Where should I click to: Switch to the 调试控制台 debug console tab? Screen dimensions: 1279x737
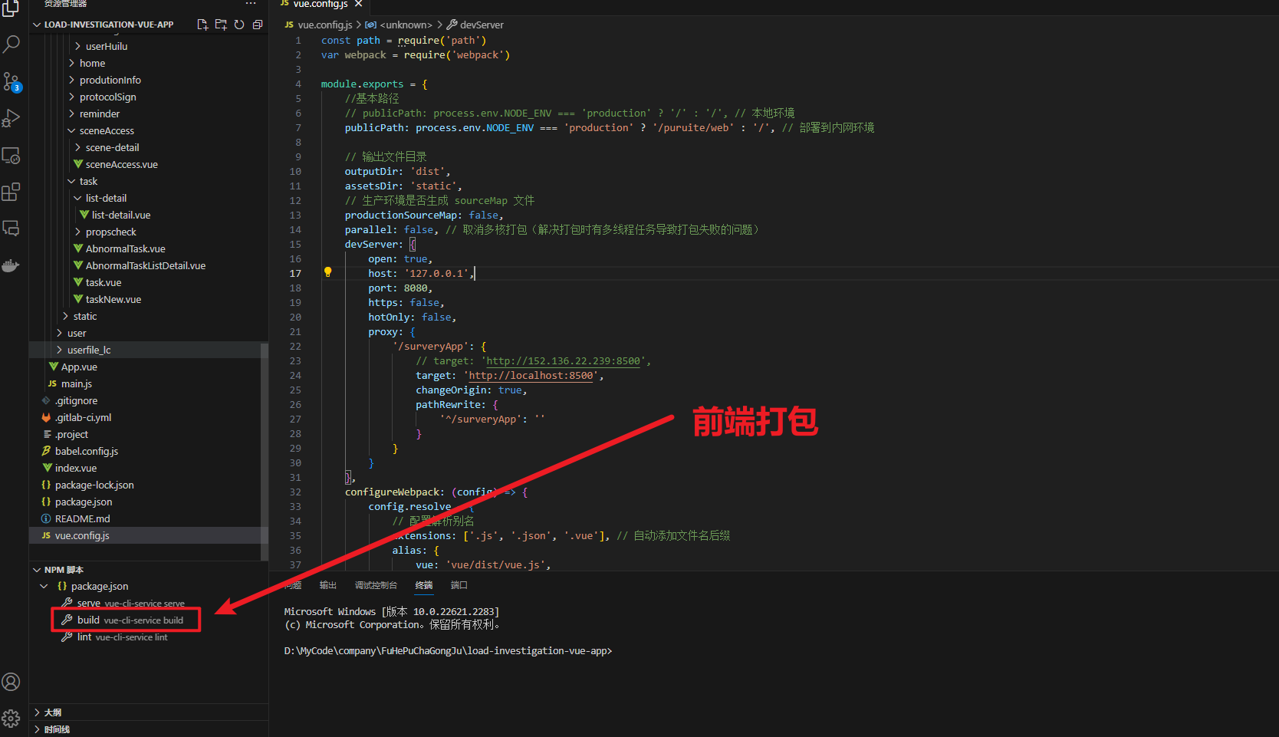pyautogui.click(x=376, y=585)
